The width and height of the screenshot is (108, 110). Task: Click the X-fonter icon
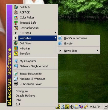[x=16, y=48]
